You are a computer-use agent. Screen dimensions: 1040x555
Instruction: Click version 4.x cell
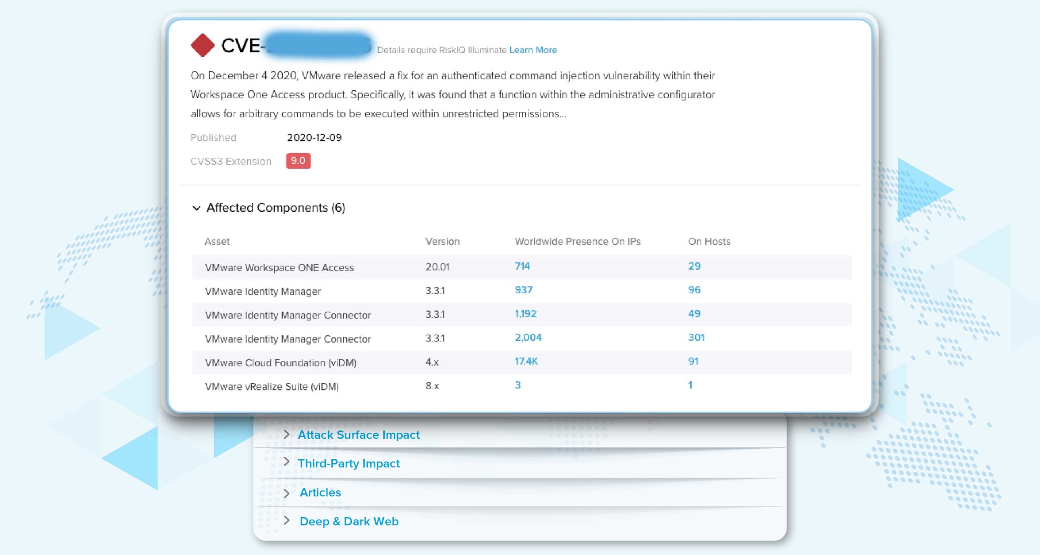click(x=432, y=362)
